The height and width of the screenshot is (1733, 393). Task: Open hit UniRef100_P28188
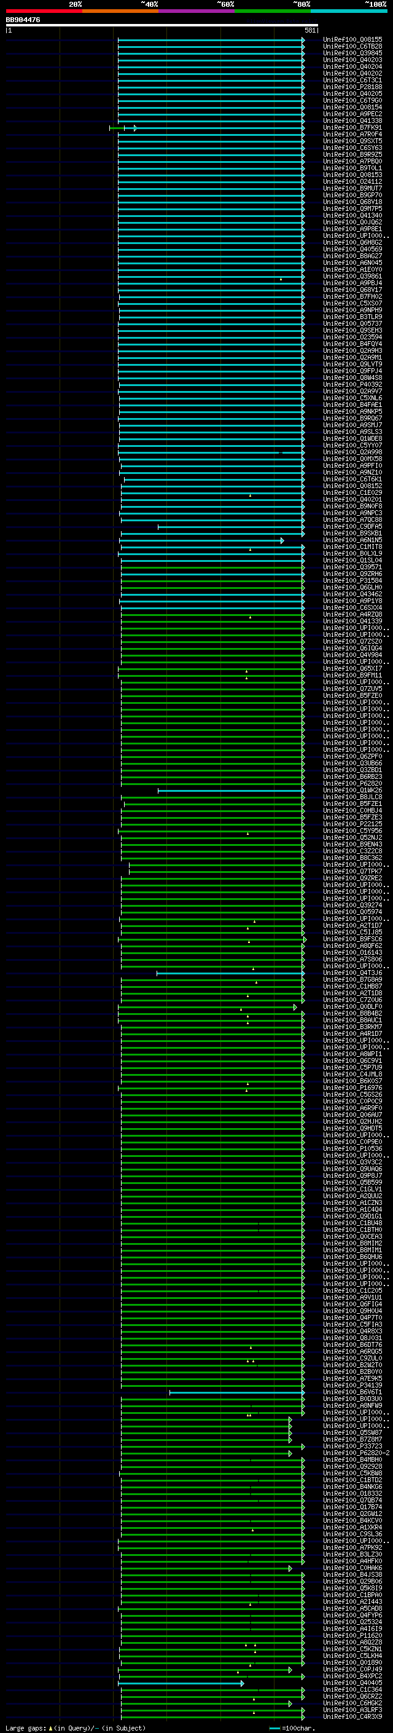352,87
